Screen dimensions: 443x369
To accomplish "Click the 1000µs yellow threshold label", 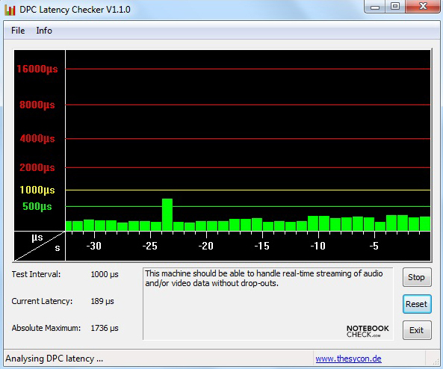I will tap(37, 190).
